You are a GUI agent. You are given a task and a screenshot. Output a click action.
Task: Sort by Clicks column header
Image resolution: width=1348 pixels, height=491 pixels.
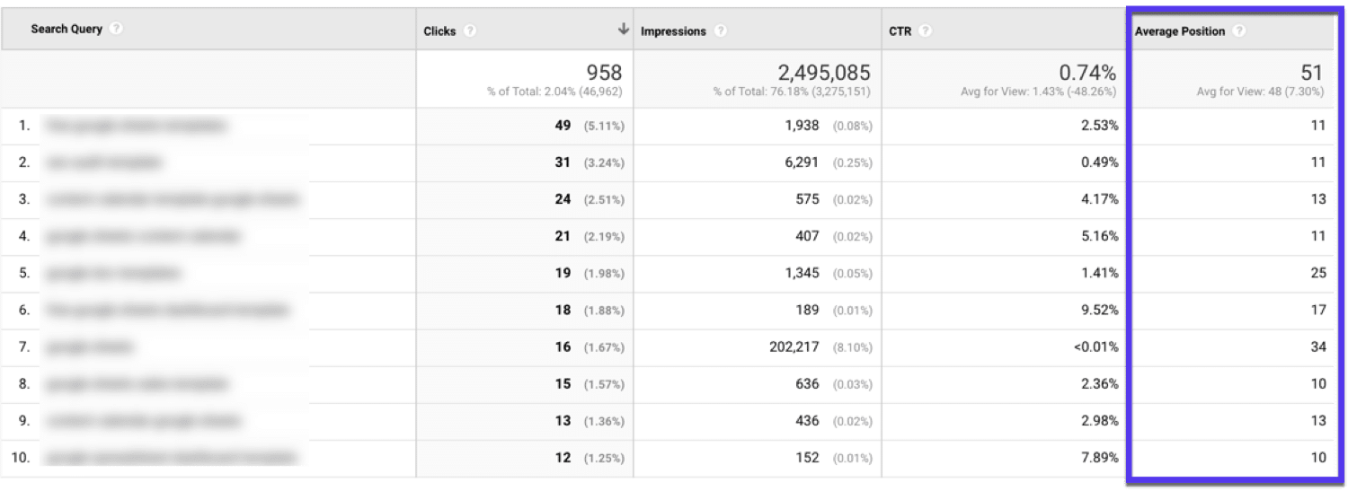pos(439,31)
